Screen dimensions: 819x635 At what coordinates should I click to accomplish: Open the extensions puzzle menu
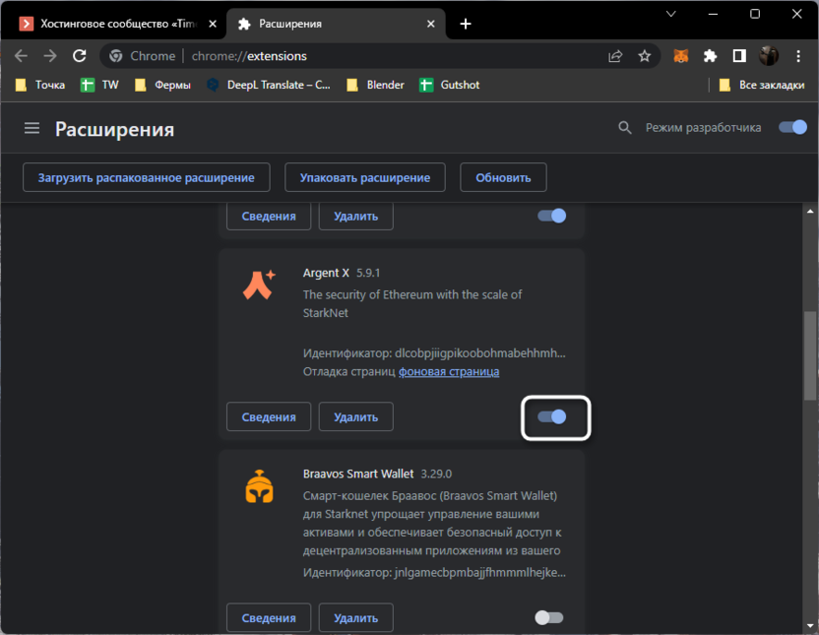(x=710, y=56)
